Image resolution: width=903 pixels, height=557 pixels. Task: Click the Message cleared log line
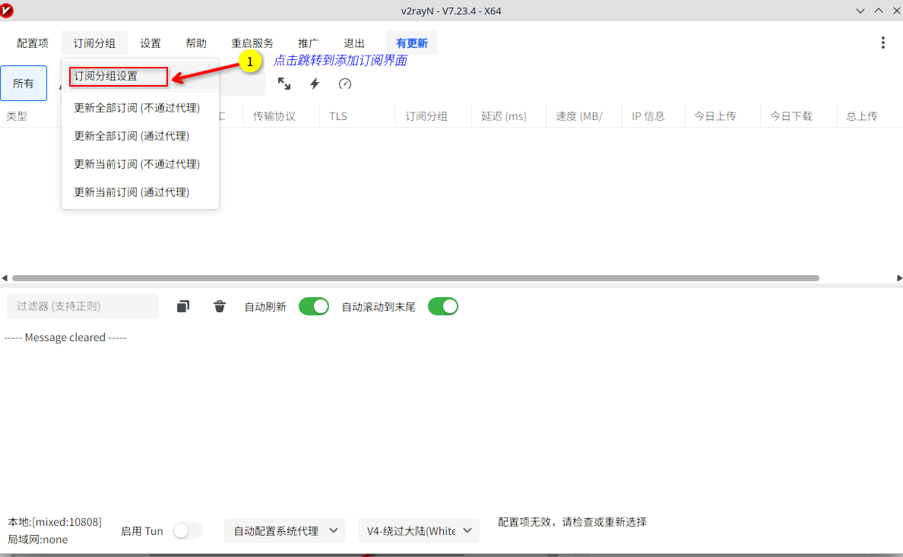tap(65, 337)
